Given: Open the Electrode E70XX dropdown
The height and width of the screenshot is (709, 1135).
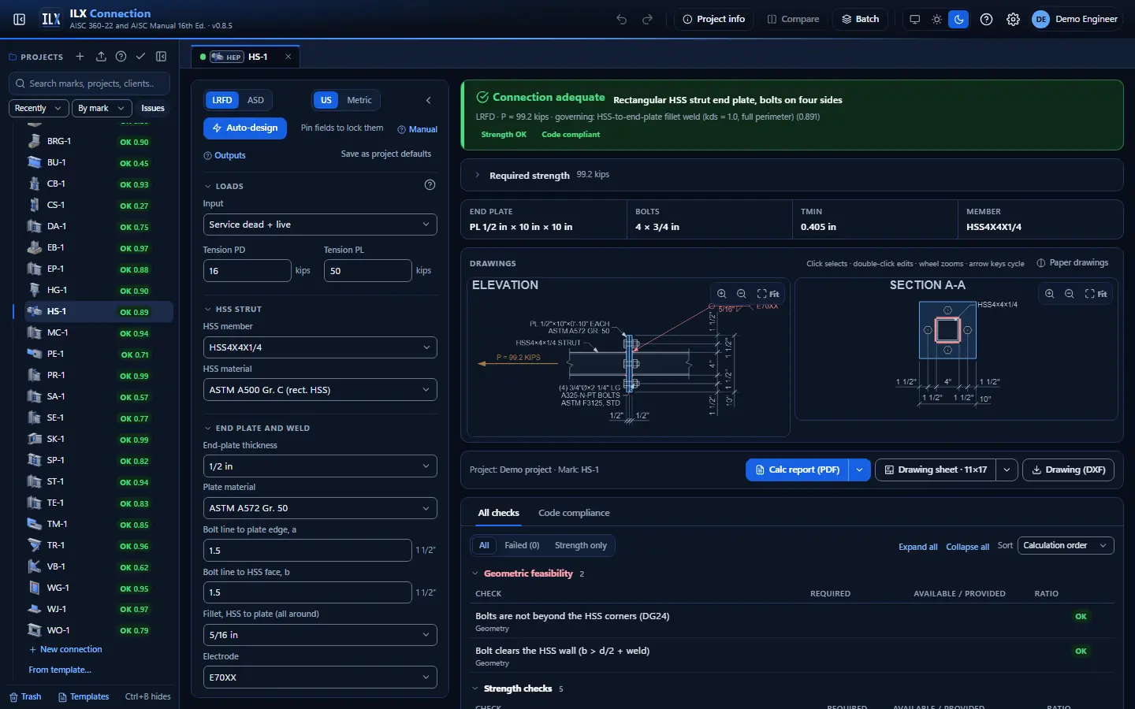Looking at the screenshot, I should tap(320, 677).
